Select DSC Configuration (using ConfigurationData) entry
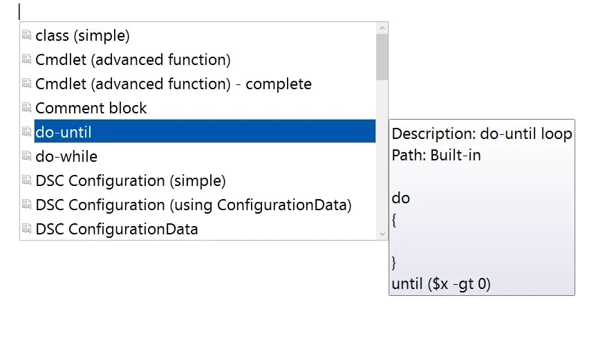The height and width of the screenshot is (345, 614). pyautogui.click(x=194, y=205)
